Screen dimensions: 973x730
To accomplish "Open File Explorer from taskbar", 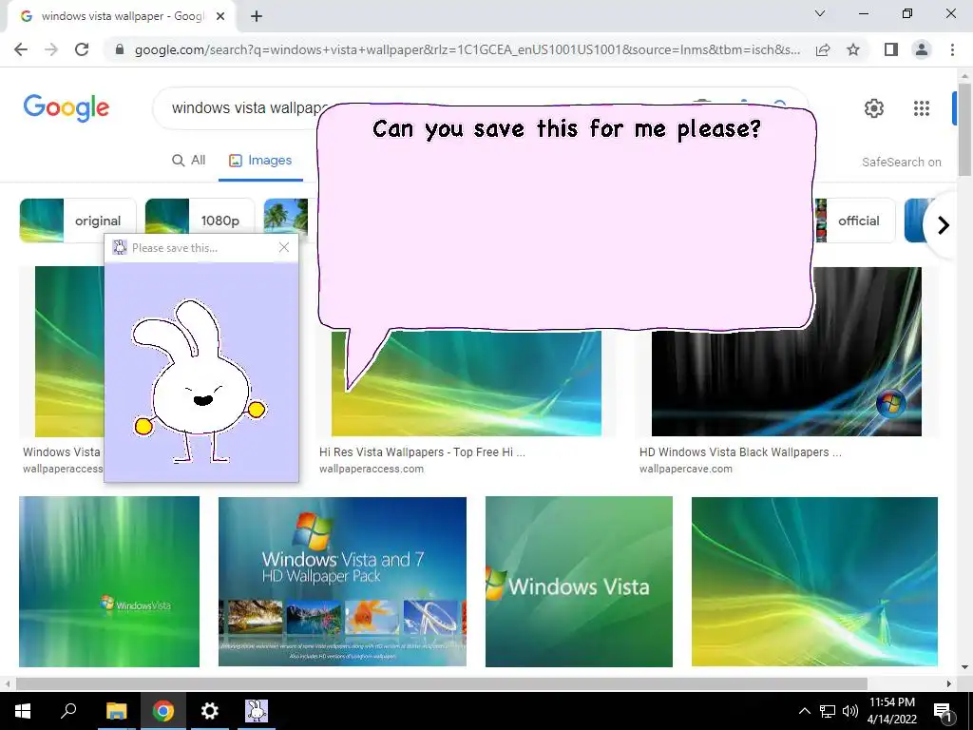I will point(116,711).
